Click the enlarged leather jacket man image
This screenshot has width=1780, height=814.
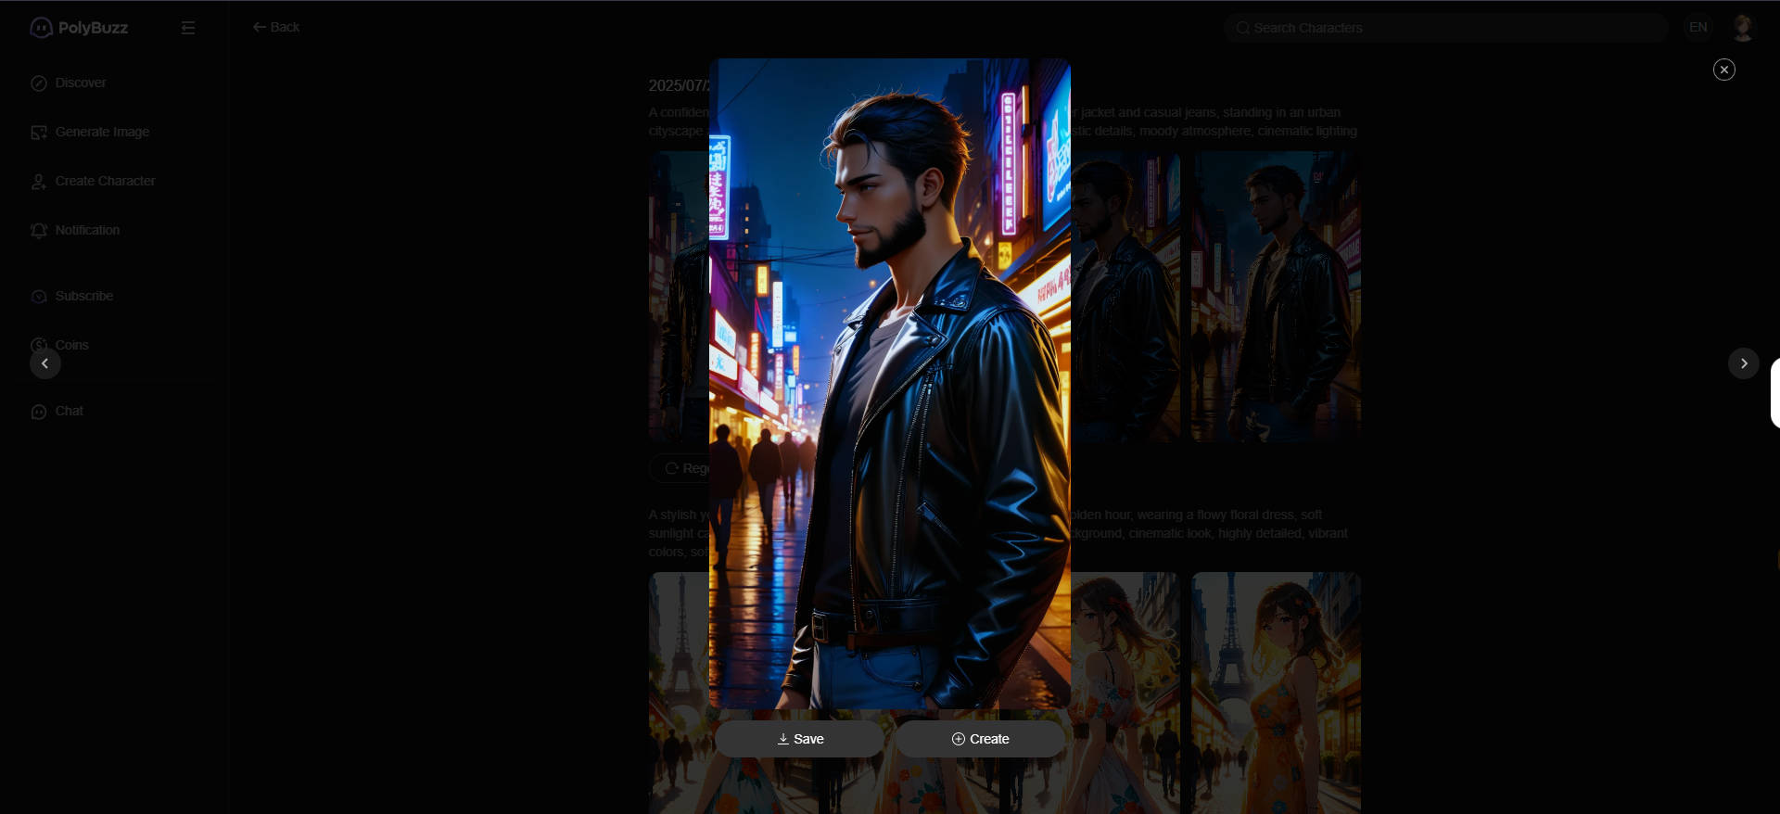890,384
